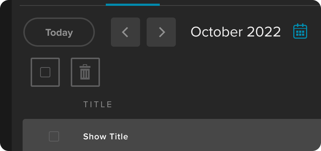Screen dimensions: 321x151
Task: Toggle the select-all checkbox above the list
Action: [x=45, y=72]
